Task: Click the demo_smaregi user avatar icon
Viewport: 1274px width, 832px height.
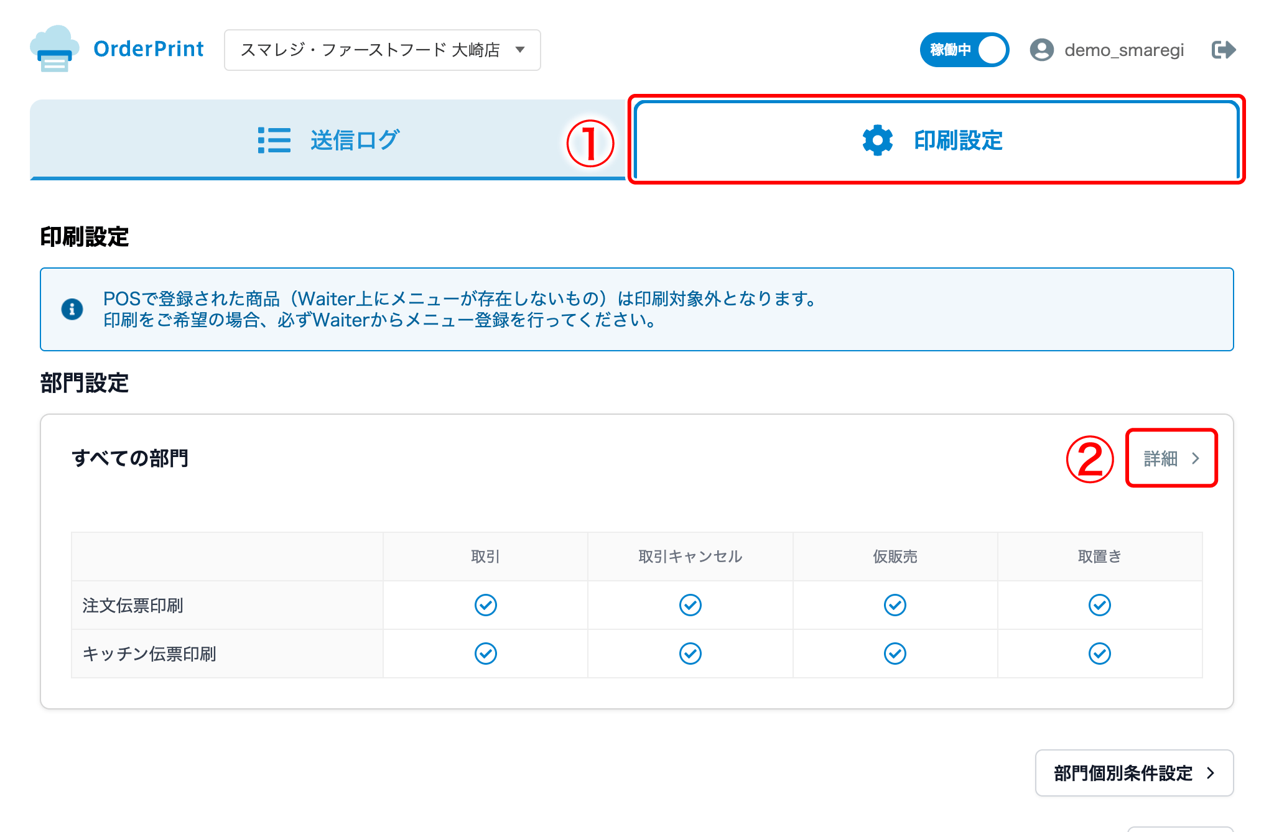Action: click(1041, 50)
